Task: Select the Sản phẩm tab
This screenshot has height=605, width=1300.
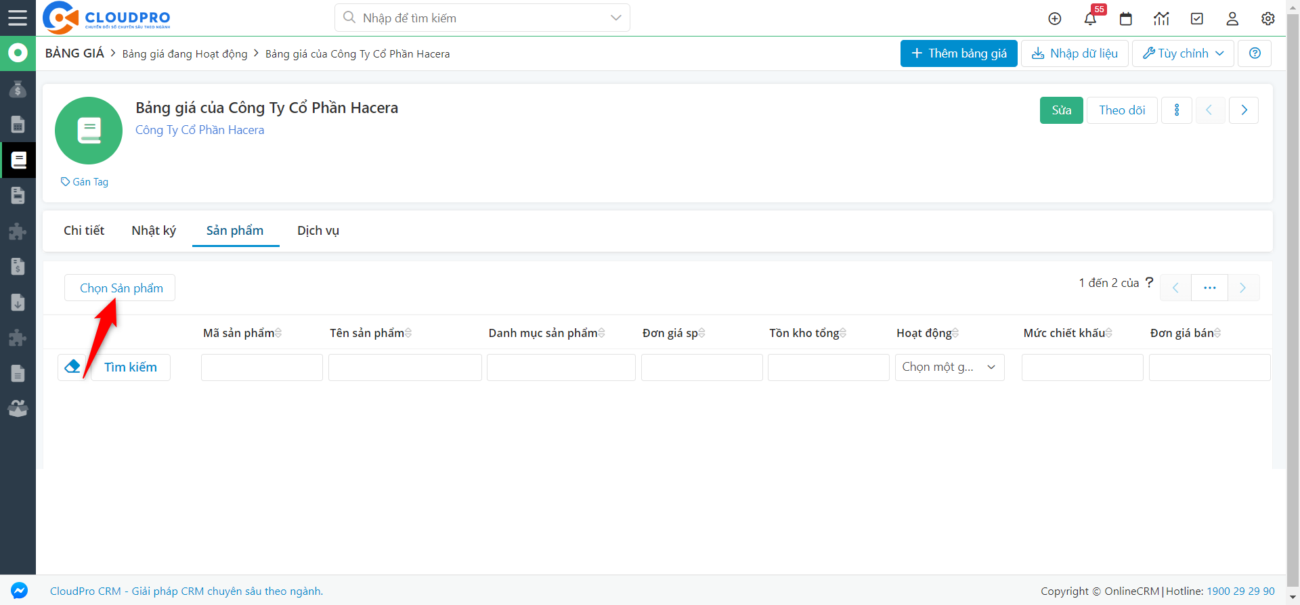Action: coord(235,231)
